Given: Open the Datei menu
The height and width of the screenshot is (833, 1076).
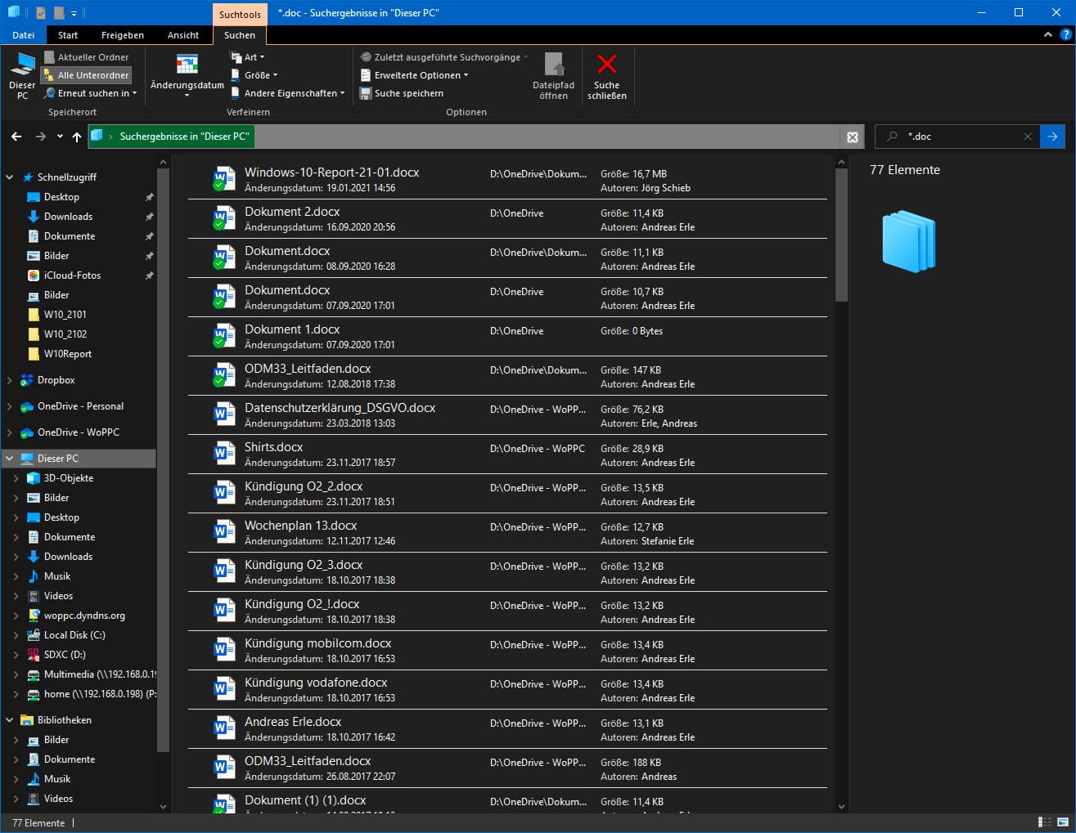Looking at the screenshot, I should click(x=24, y=35).
